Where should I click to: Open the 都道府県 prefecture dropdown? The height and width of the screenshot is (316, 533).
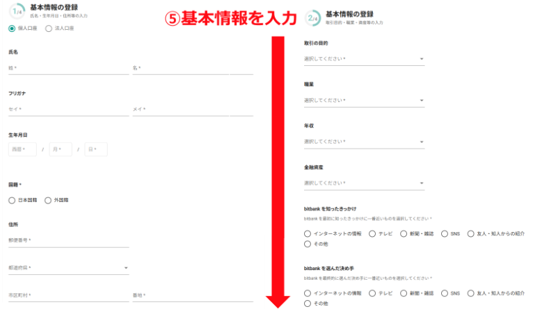tap(69, 268)
